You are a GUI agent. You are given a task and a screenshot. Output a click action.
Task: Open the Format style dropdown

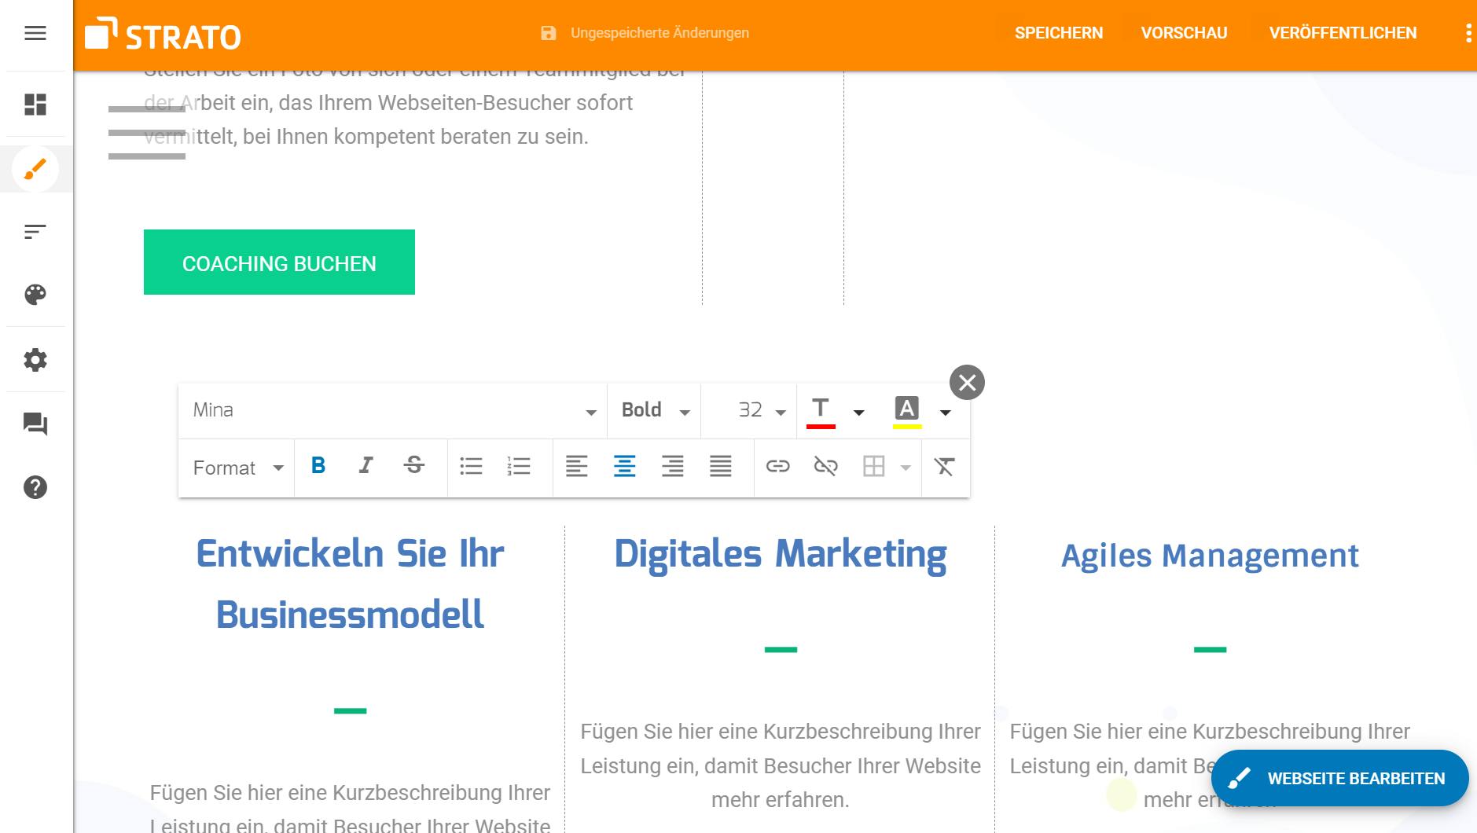point(237,468)
